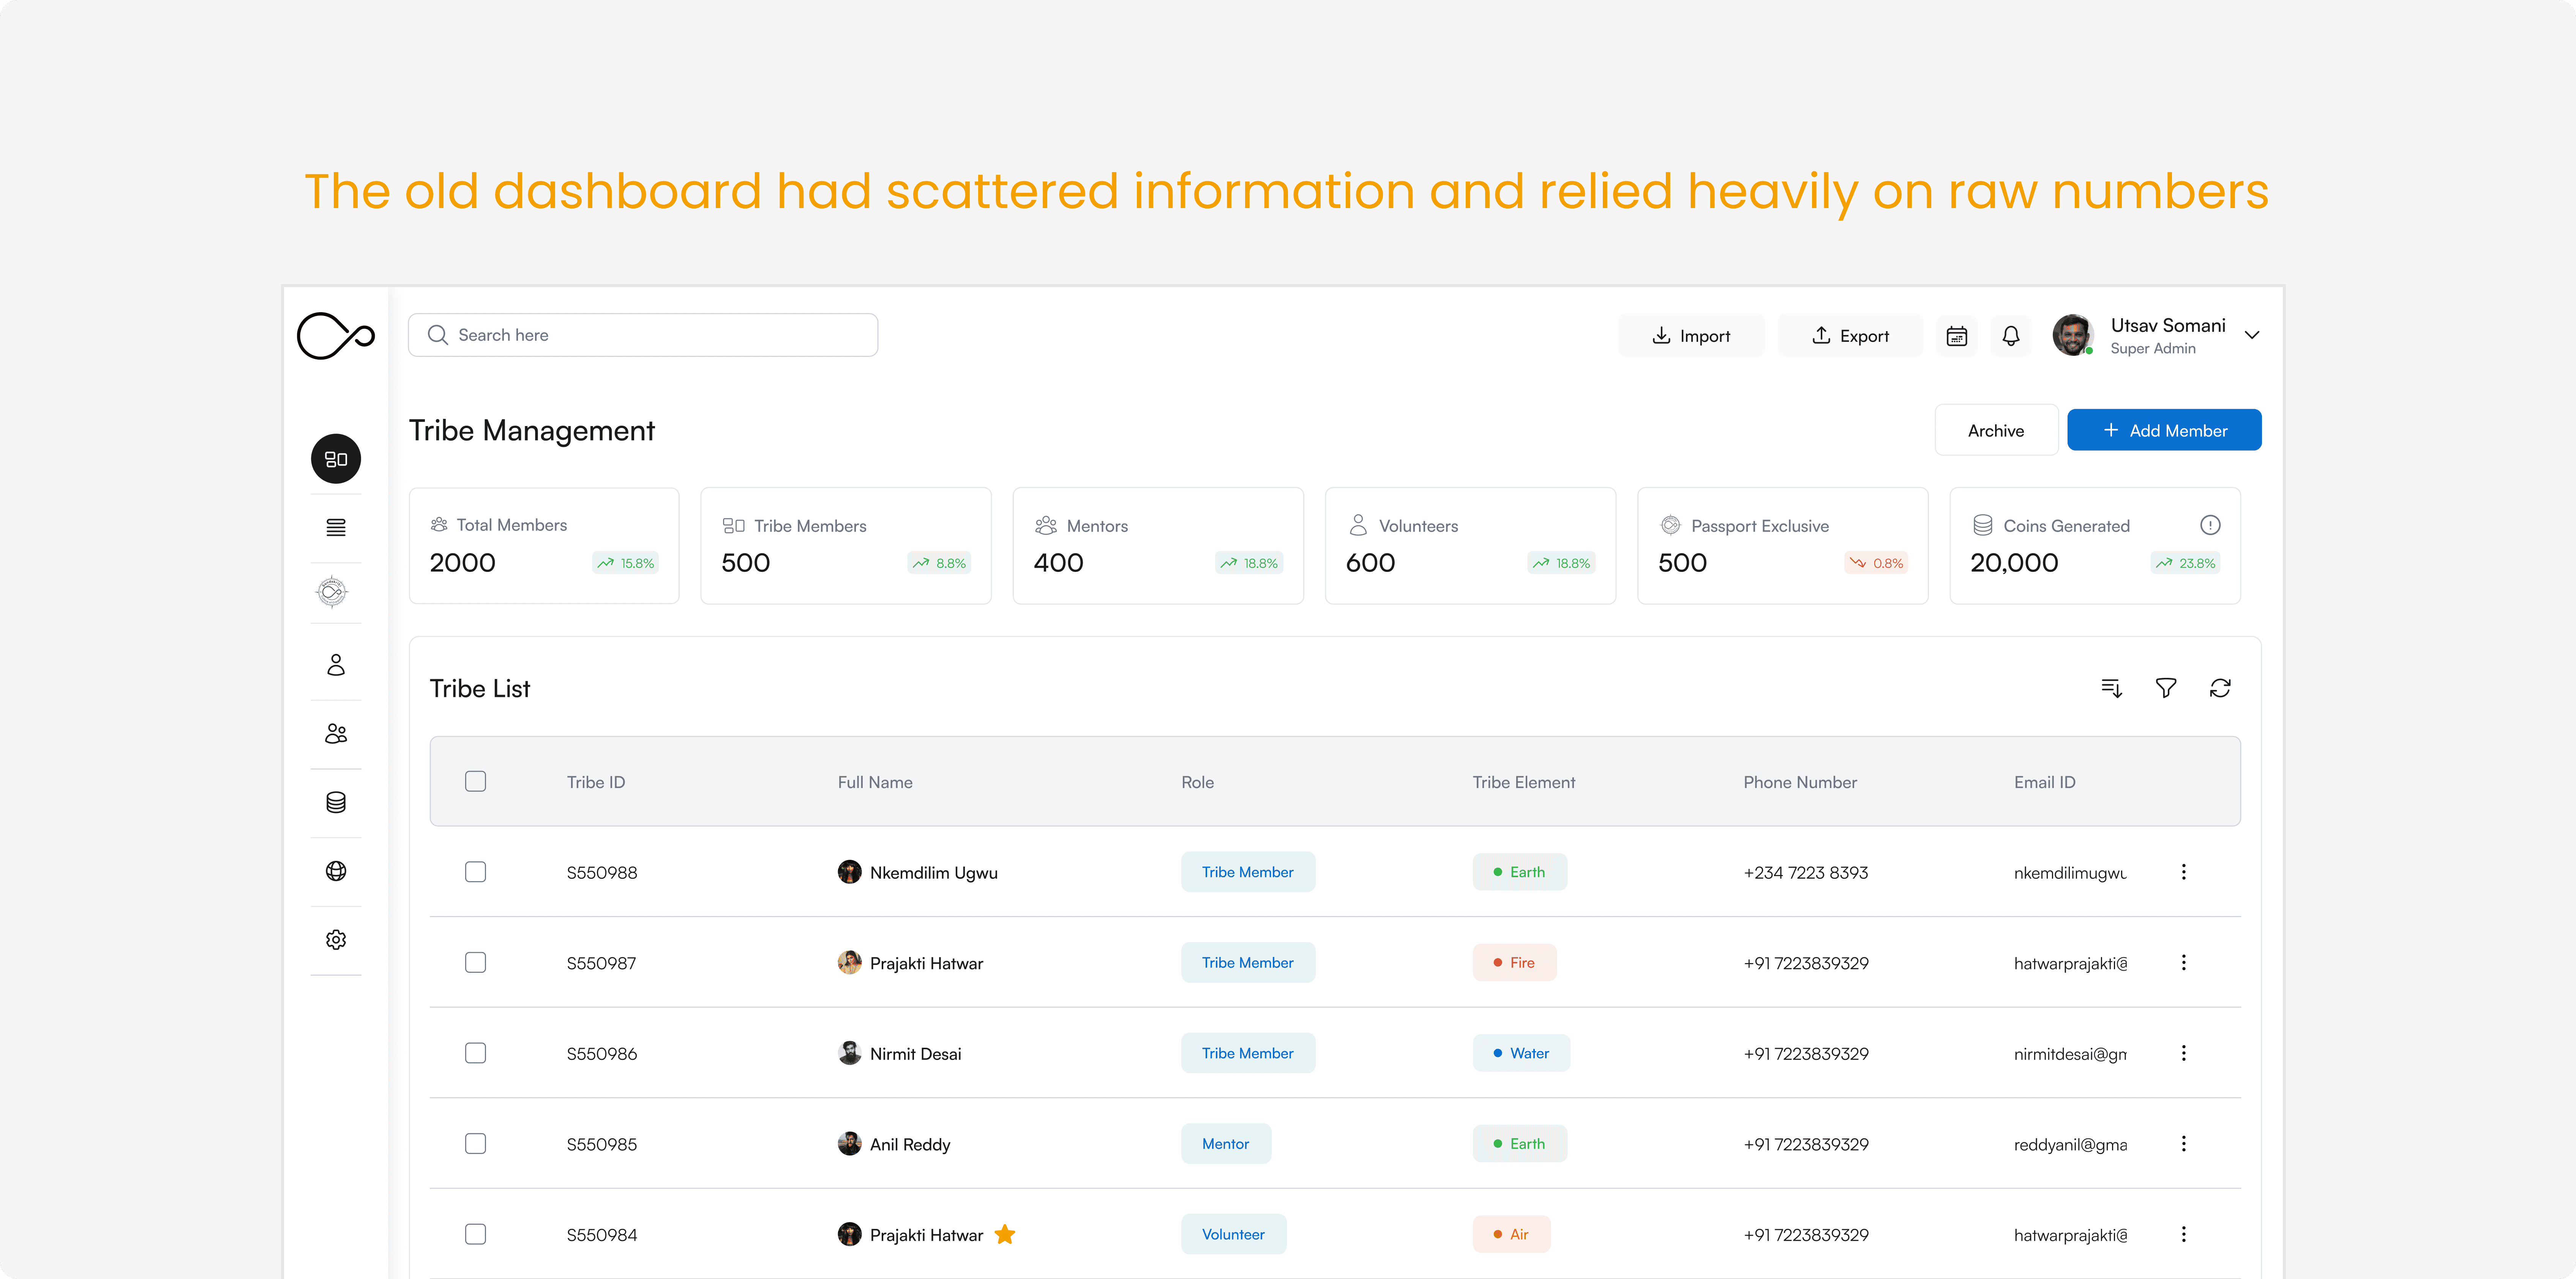Open the filter funnel icon
This screenshot has height=1279, width=2576.
2165,688
